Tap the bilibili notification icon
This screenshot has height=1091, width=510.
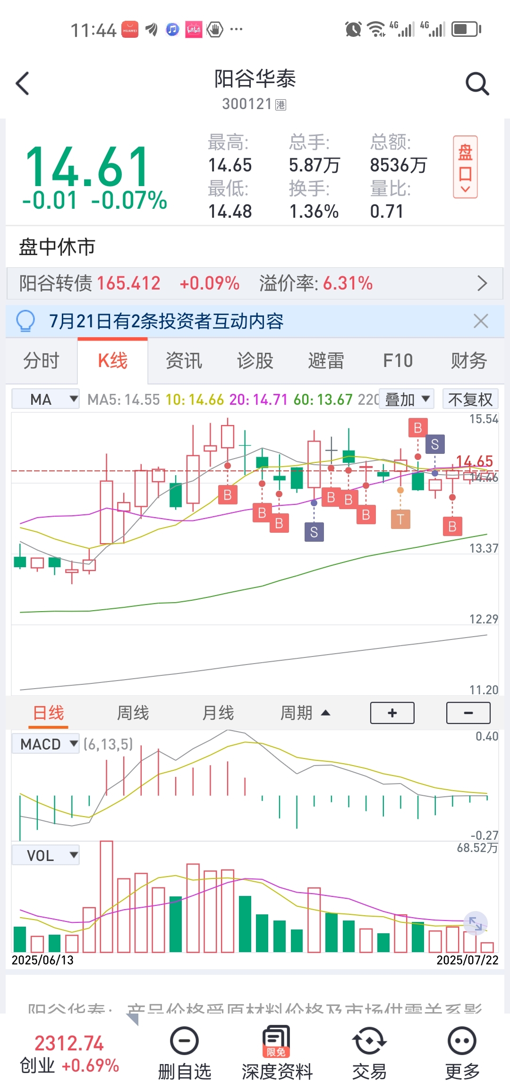tap(194, 30)
